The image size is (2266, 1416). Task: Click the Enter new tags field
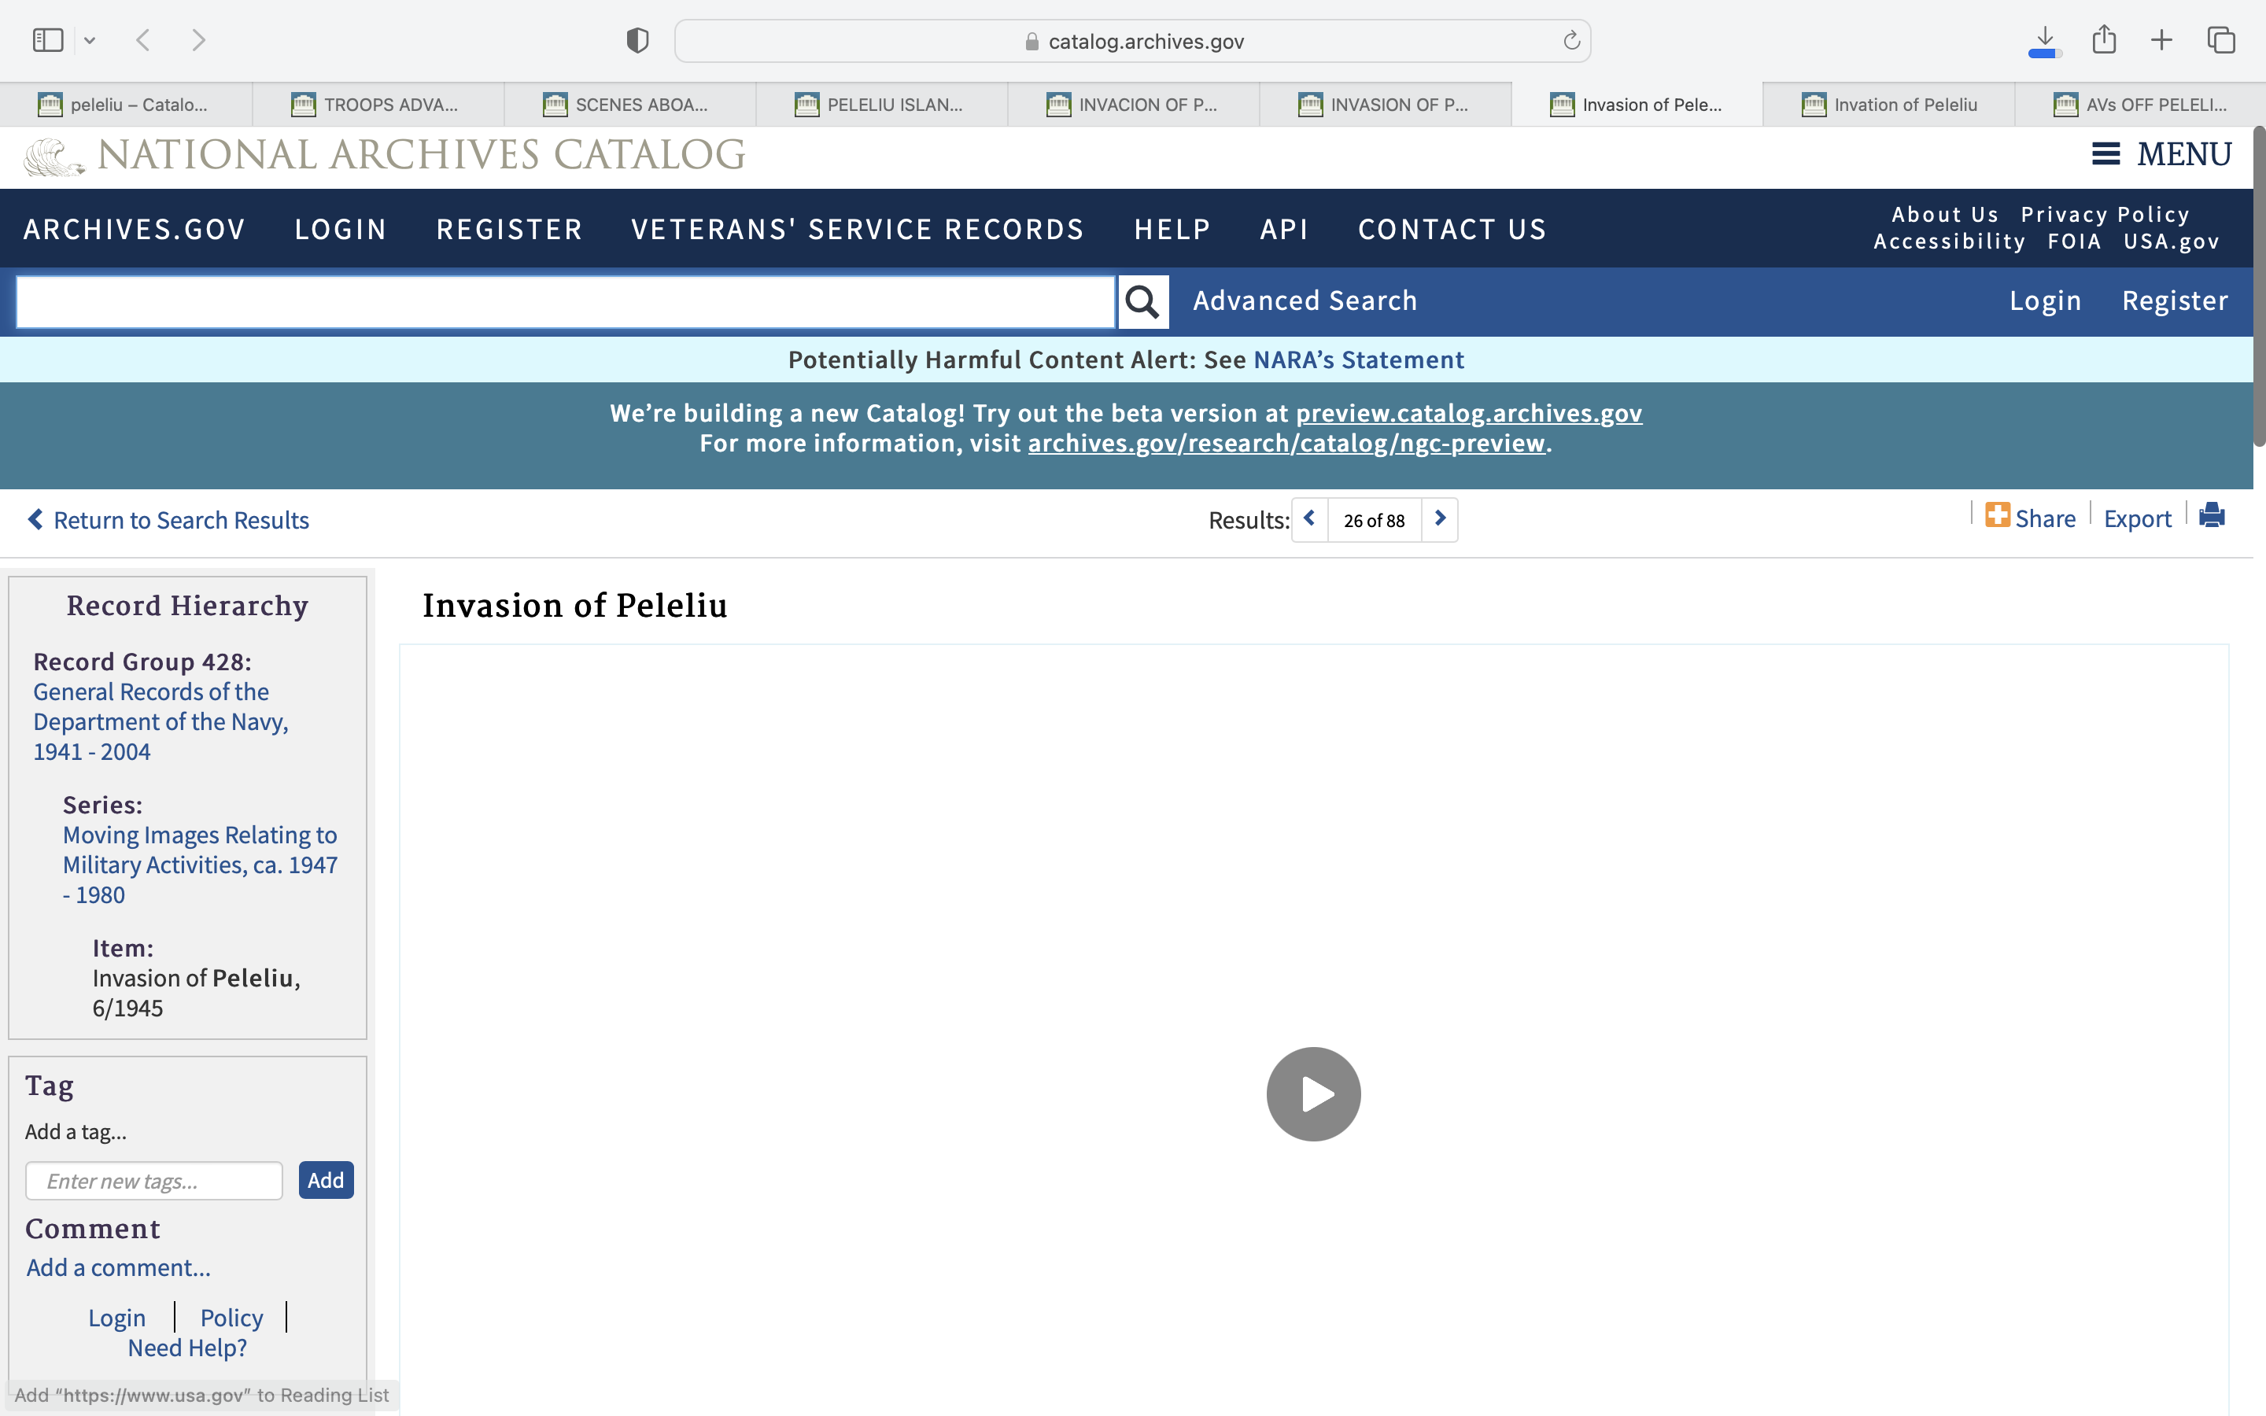point(153,1181)
